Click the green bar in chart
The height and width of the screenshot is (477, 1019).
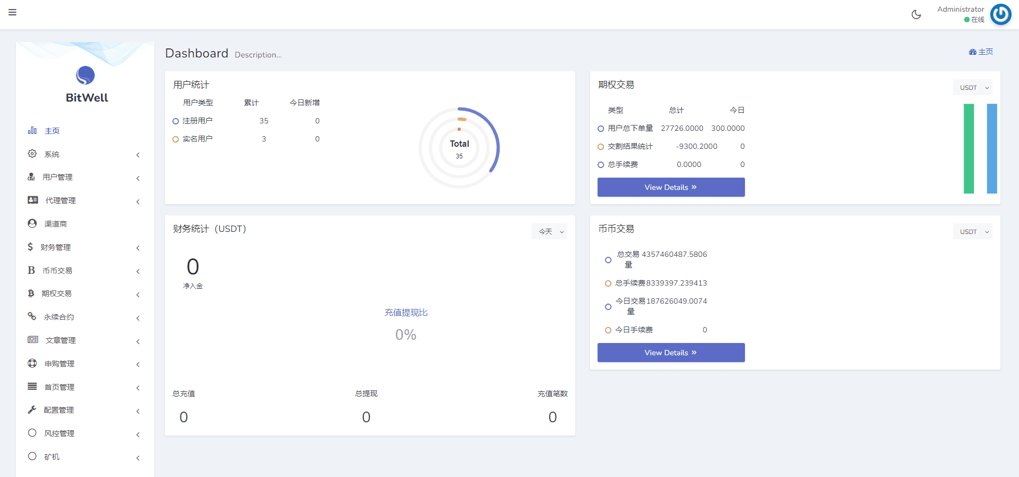coord(968,148)
